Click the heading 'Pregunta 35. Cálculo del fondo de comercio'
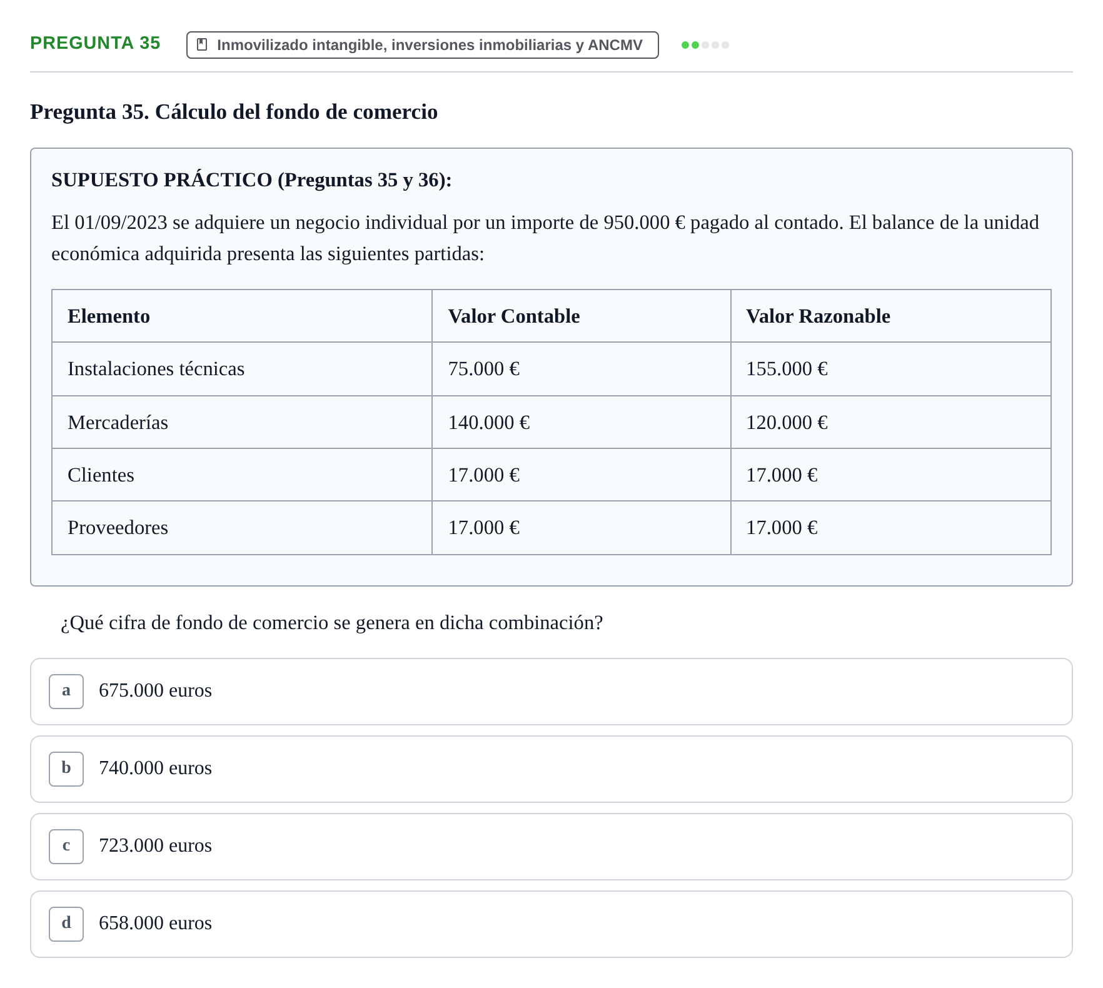This screenshot has height=988, width=1103. [x=234, y=112]
